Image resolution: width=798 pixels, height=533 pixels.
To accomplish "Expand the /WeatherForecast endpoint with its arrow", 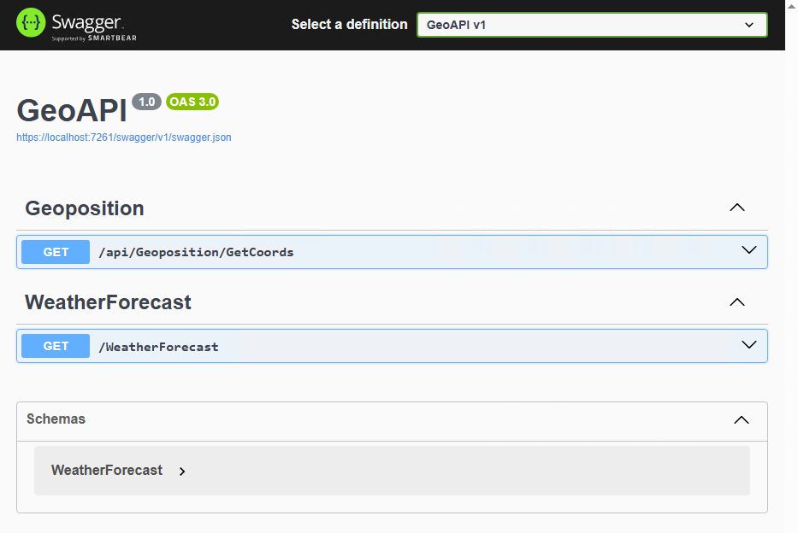I will (749, 345).
